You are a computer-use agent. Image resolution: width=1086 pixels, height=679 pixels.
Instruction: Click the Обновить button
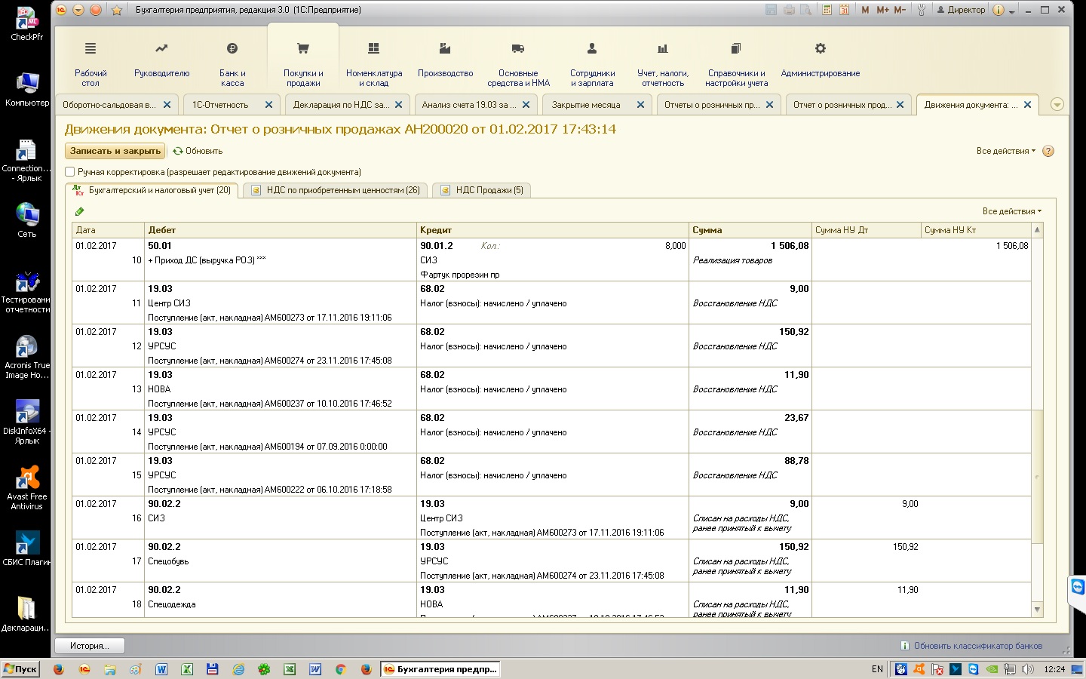[198, 151]
